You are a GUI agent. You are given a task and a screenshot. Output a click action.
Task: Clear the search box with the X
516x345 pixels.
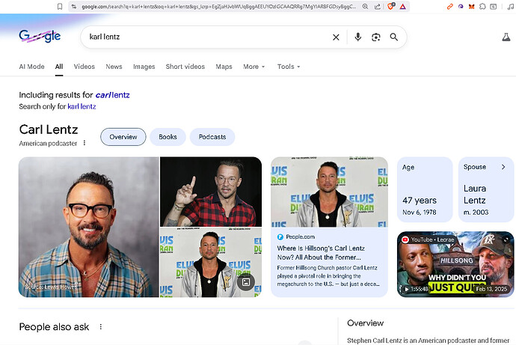[x=336, y=37]
